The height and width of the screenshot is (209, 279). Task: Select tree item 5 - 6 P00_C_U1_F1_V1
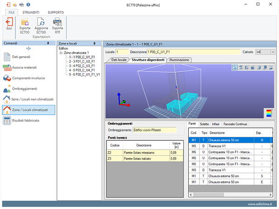[x=85, y=74]
